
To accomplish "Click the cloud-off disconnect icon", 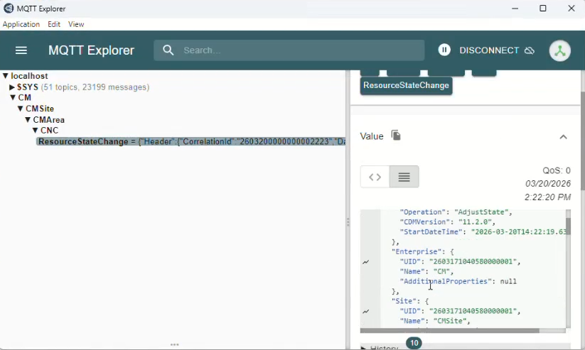I will point(530,50).
